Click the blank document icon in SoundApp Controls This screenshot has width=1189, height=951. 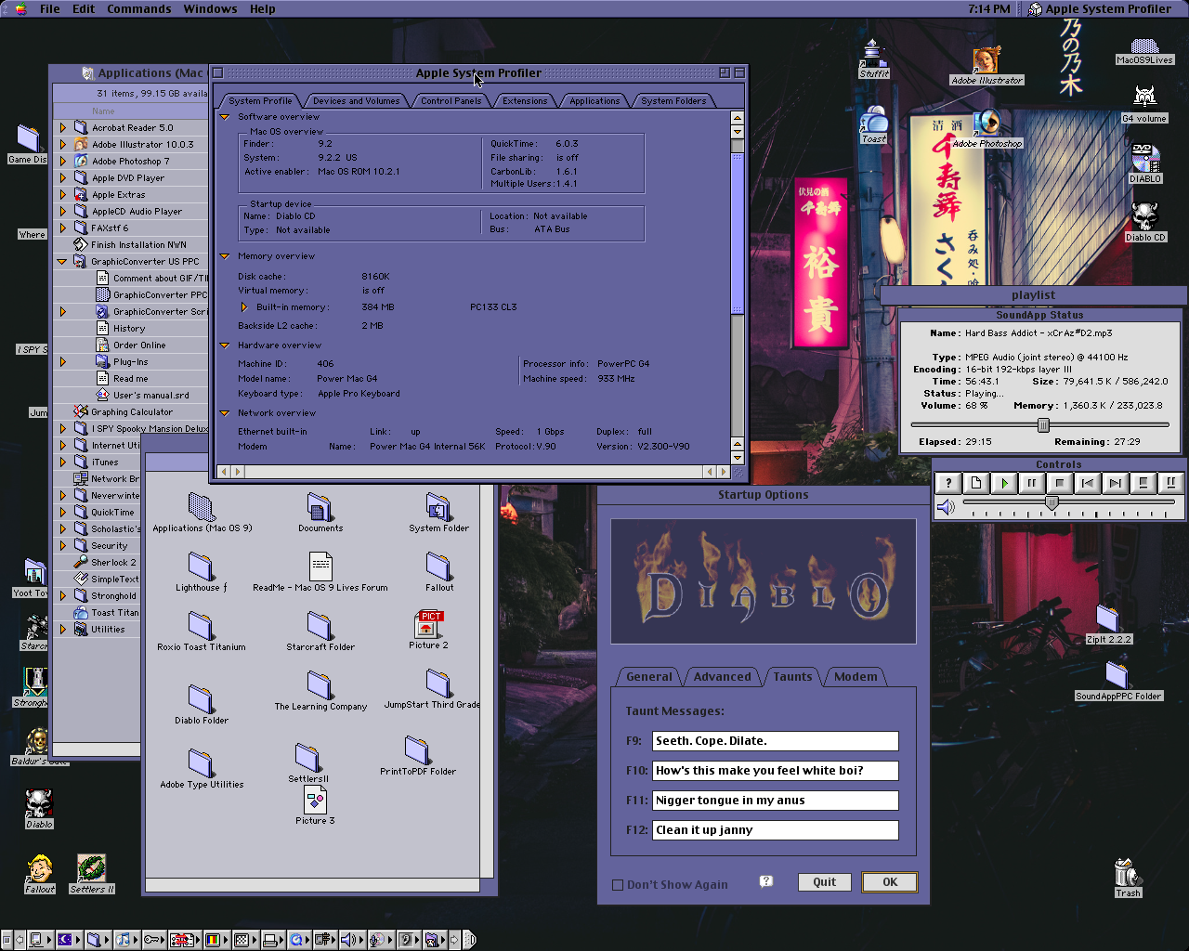975,483
